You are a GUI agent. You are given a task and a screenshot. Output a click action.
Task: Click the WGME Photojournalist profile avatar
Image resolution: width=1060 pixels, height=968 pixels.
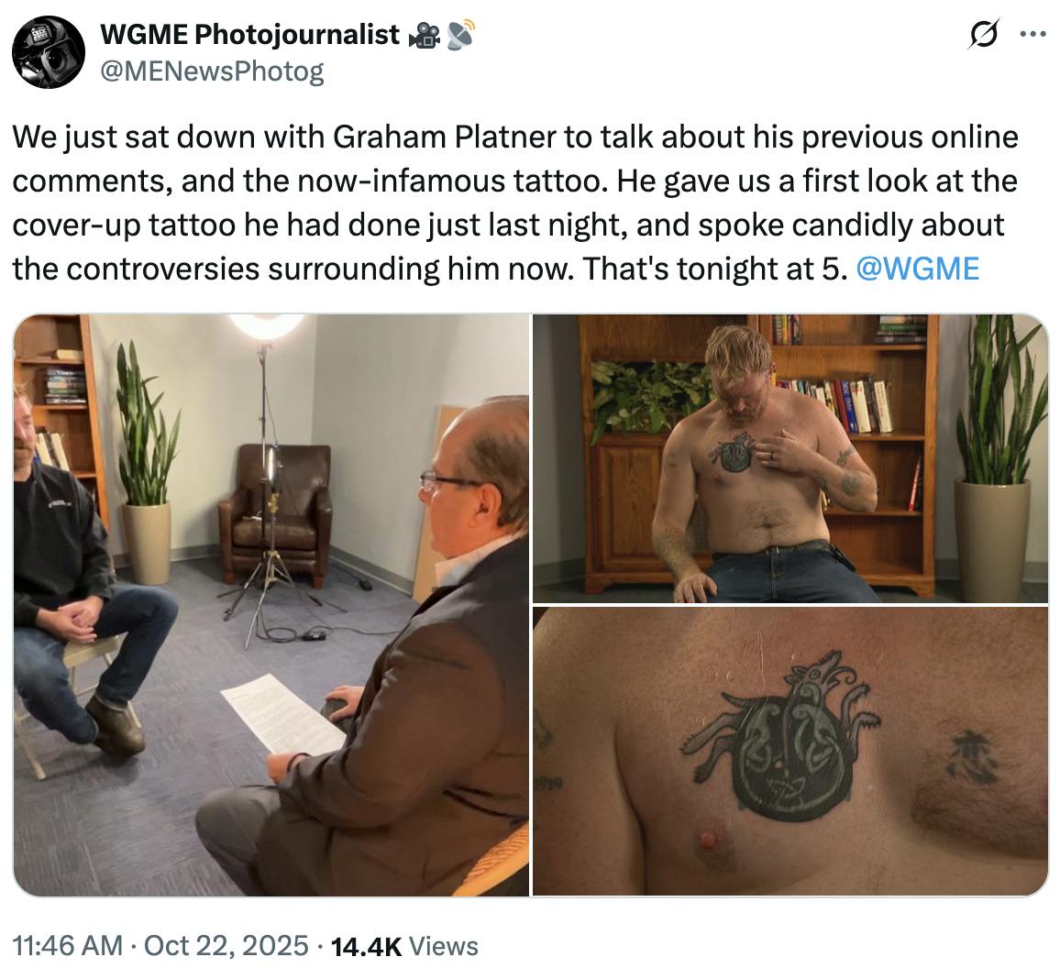pyautogui.click(x=49, y=52)
